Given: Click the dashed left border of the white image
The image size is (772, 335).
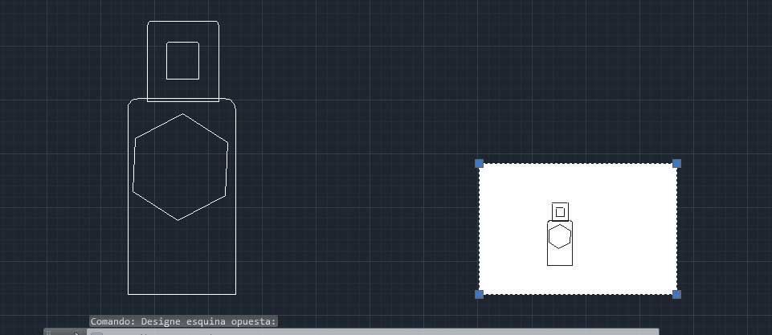Looking at the screenshot, I should 480,229.
